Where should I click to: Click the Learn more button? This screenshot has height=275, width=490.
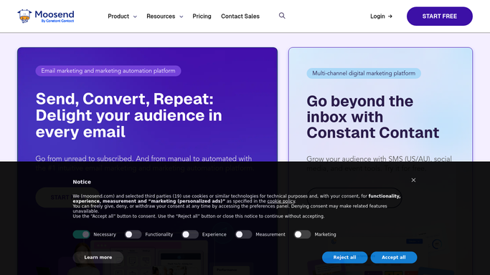click(98, 257)
